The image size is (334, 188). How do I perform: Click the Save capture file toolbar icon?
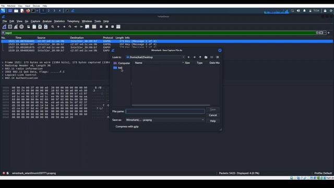pyautogui.click(x=34, y=27)
